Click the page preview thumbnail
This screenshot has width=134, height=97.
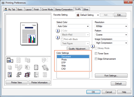click(x=29, y=34)
